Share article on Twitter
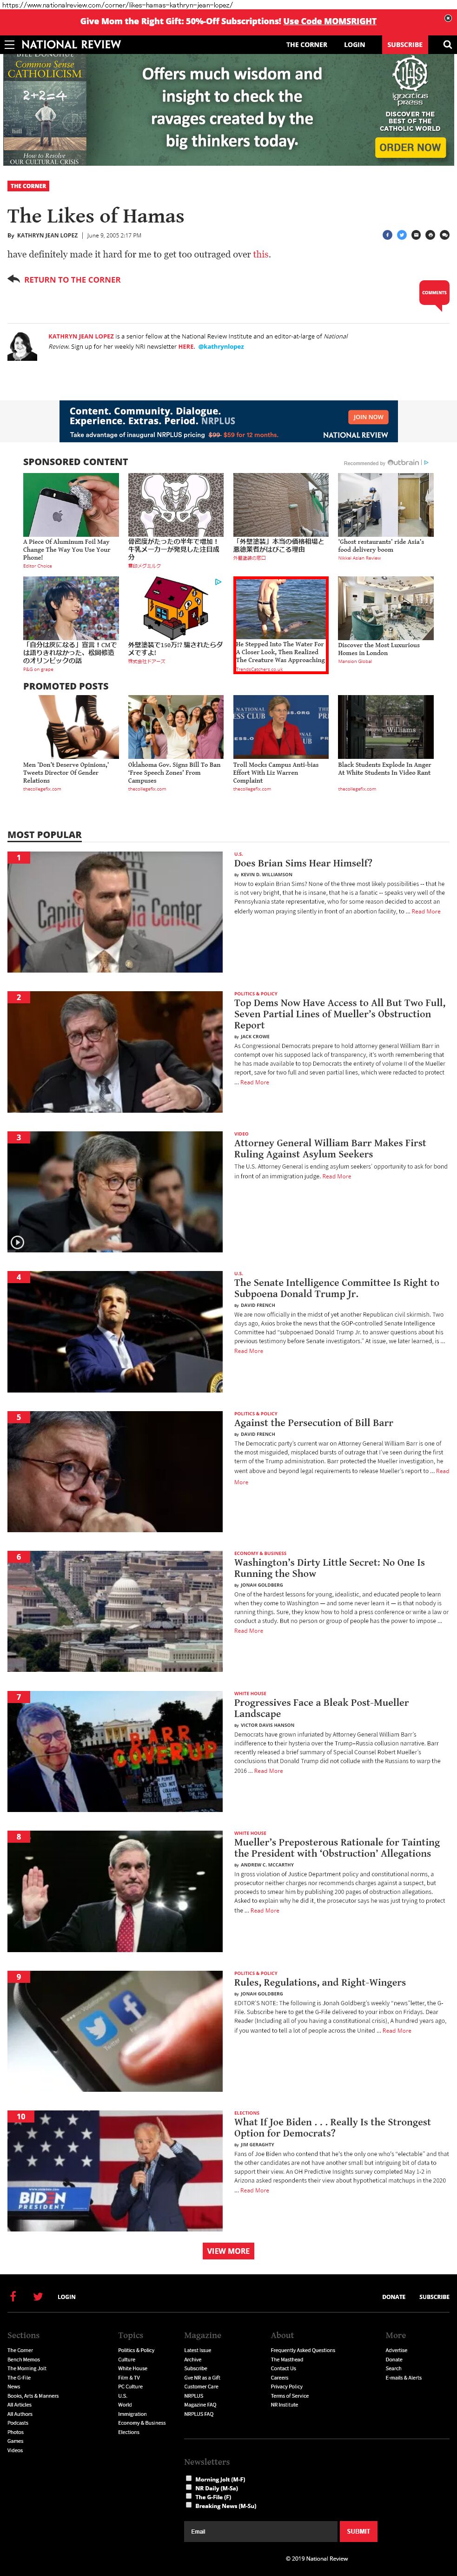Screen dimensions: 457x2576 tap(402, 235)
